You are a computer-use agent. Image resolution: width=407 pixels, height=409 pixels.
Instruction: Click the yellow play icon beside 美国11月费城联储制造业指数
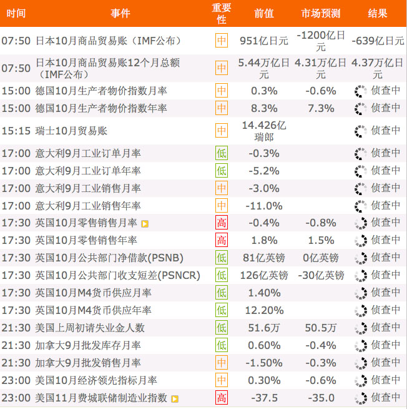[x=175, y=399]
